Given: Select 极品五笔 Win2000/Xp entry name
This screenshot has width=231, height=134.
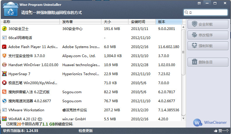Looking at the screenshot, I should tap(33, 83).
